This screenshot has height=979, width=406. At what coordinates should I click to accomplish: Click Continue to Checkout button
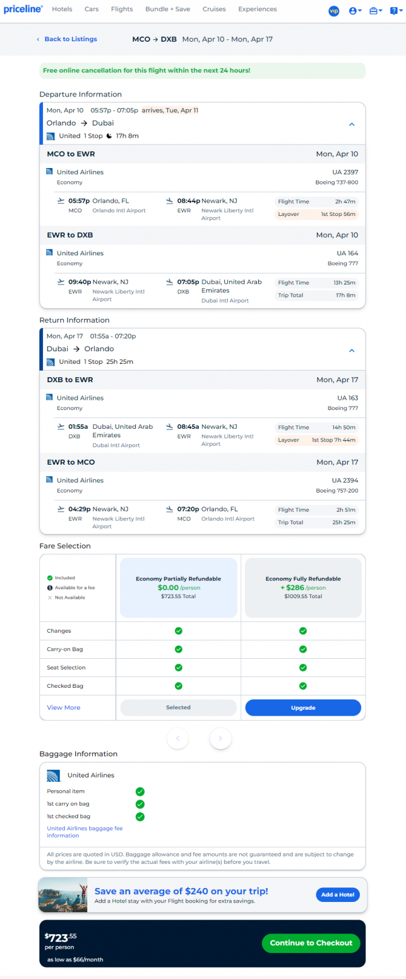pos(311,943)
